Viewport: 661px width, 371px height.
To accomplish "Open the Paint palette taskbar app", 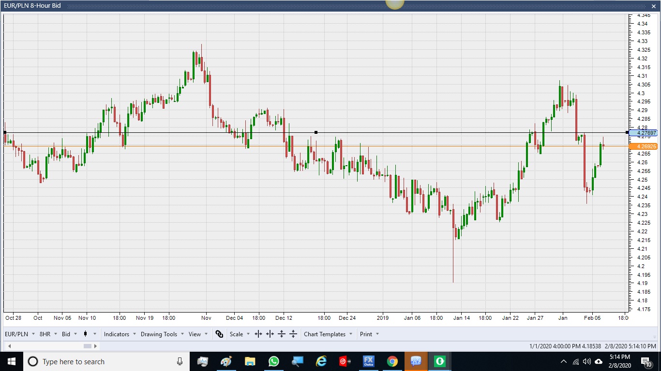I will 226,361.
